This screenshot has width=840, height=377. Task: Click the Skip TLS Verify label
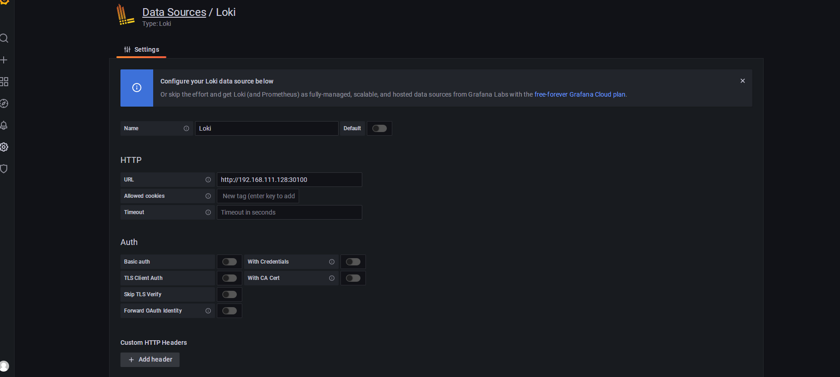143,294
